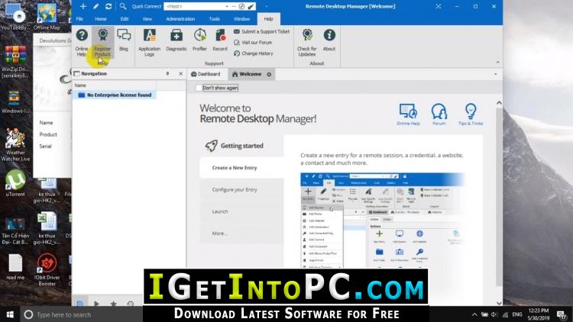Expand the Quick Connect host dropdown
The height and width of the screenshot is (322, 573).
pyautogui.click(x=226, y=6)
